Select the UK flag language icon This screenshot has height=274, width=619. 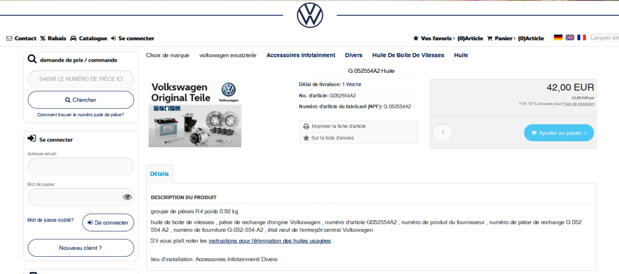point(570,38)
